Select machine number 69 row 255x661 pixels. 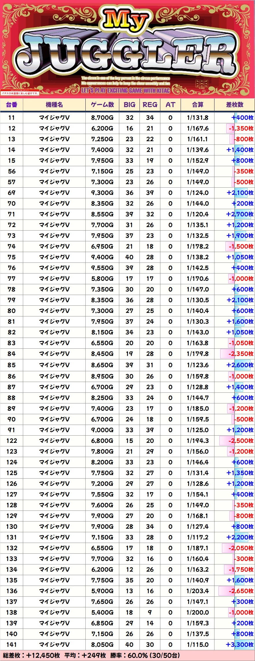coord(12,193)
